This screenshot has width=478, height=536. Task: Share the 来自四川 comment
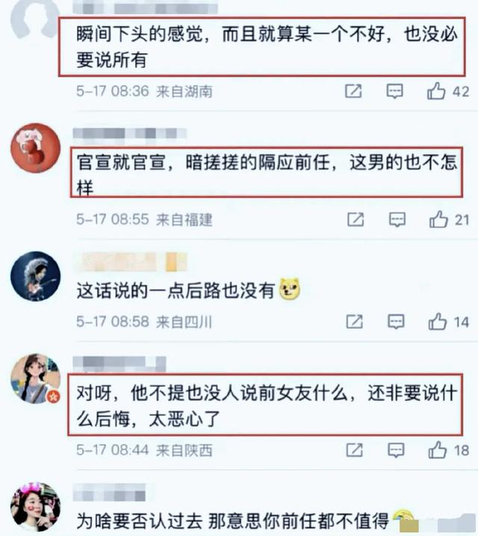[x=355, y=322]
